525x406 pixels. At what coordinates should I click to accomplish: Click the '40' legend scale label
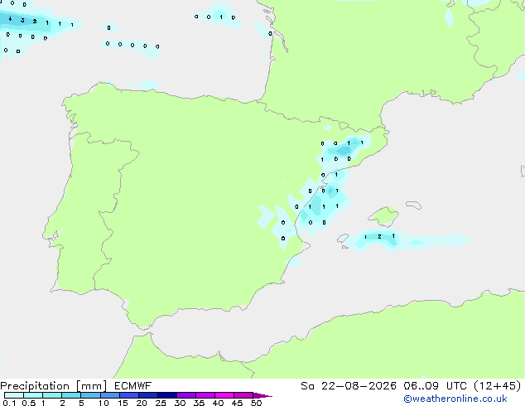[x=218, y=403]
